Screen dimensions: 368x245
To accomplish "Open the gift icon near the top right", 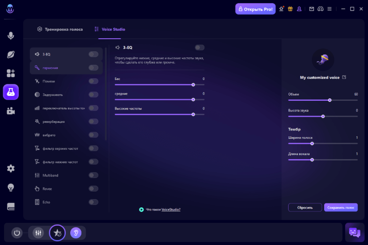I will 290,9.
